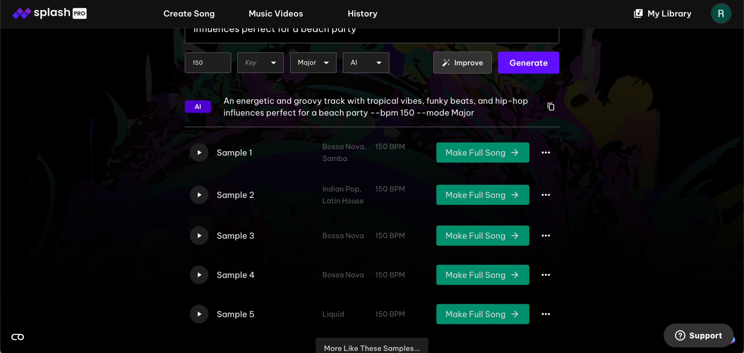Open the Support help widget
This screenshot has height=353, width=744.
(x=698, y=335)
